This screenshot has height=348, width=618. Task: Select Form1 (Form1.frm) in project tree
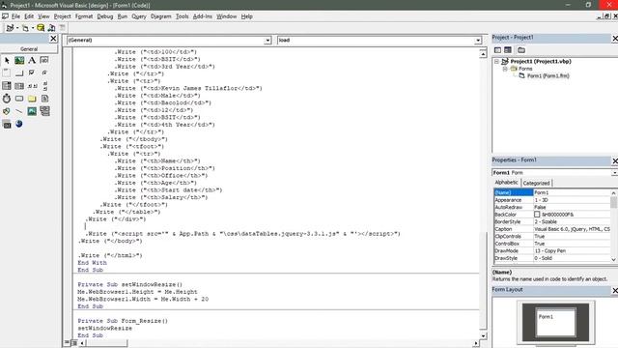tap(548, 75)
